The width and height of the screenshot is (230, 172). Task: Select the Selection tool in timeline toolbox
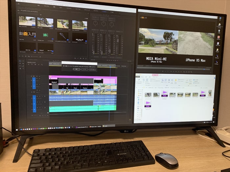pos(20,61)
